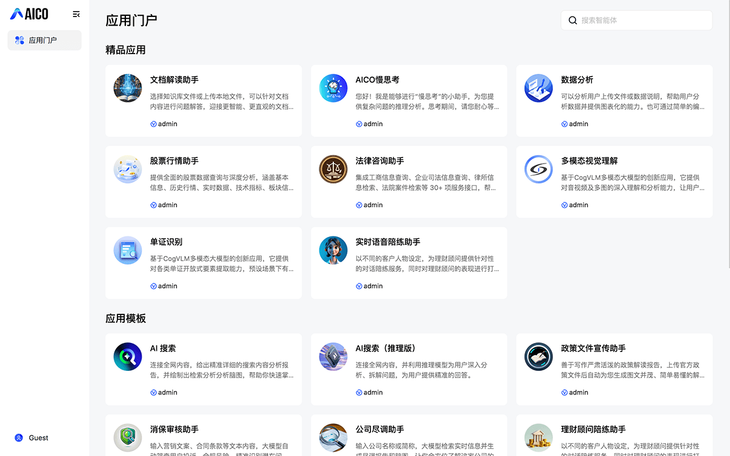730x456 pixels.
Task: Click the AI搜索（推理版） title
Action: tap(387, 348)
